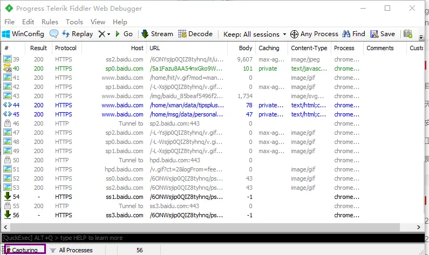Open the Keep: All sessions dropdown
This screenshot has height=255, width=429.
[x=255, y=34]
